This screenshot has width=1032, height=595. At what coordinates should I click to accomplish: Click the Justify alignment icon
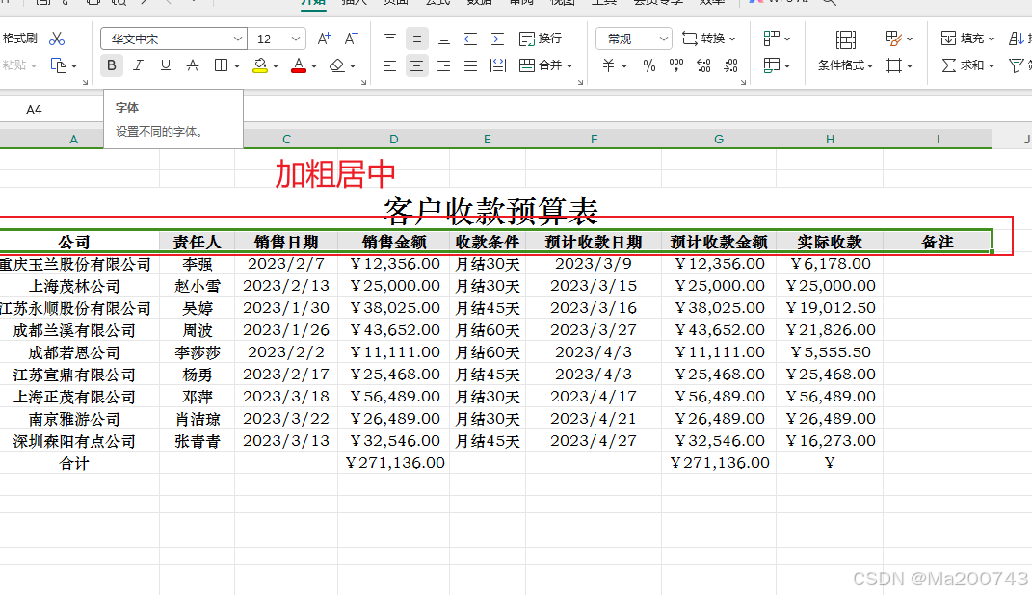pyautogui.click(x=470, y=65)
